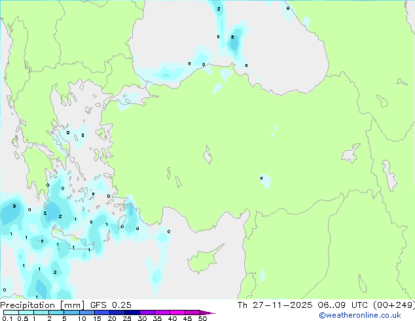Click the '(00+249)' forecast offset text
This screenshot has width=415, height=321.
click(x=394, y=305)
